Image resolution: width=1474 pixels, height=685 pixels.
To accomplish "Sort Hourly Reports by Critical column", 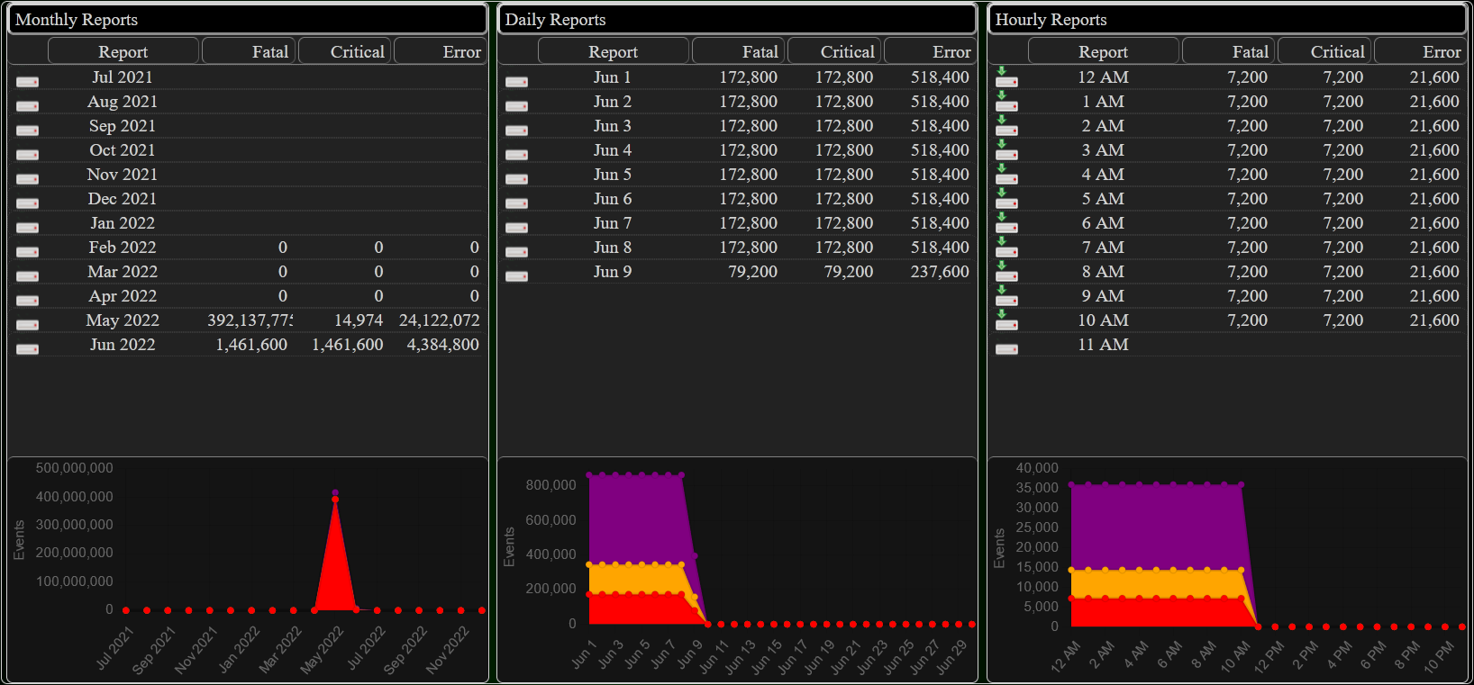I will tap(1324, 51).
